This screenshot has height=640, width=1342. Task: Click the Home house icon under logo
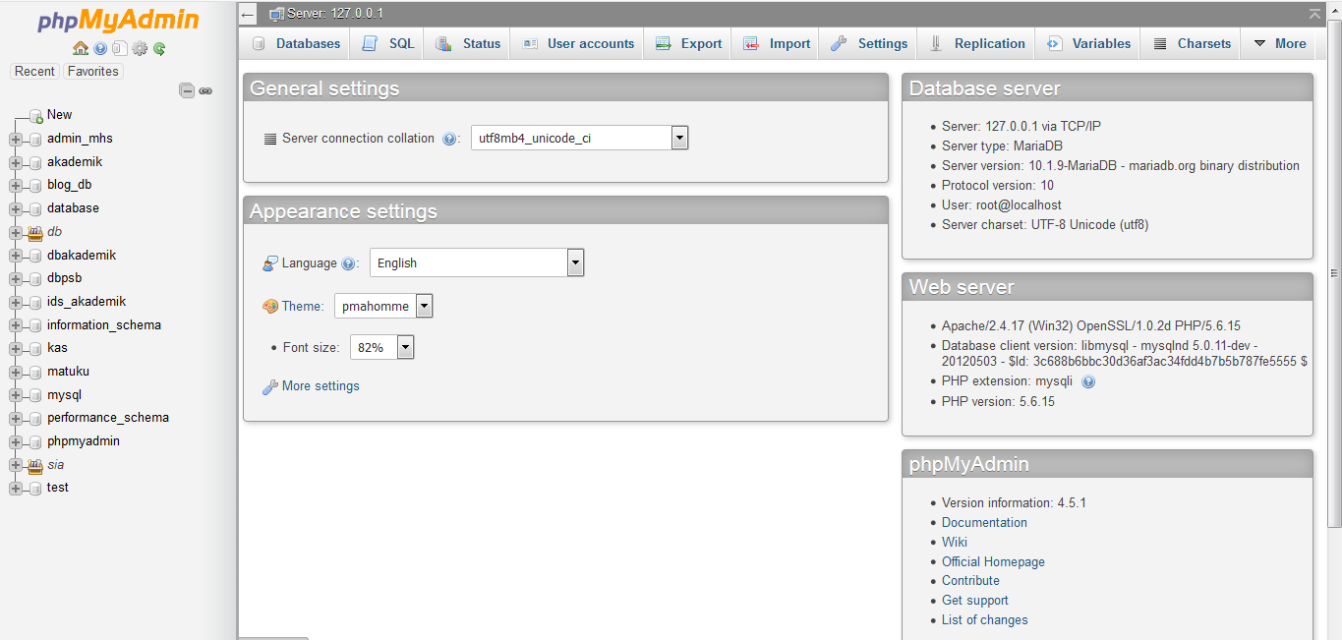81,48
